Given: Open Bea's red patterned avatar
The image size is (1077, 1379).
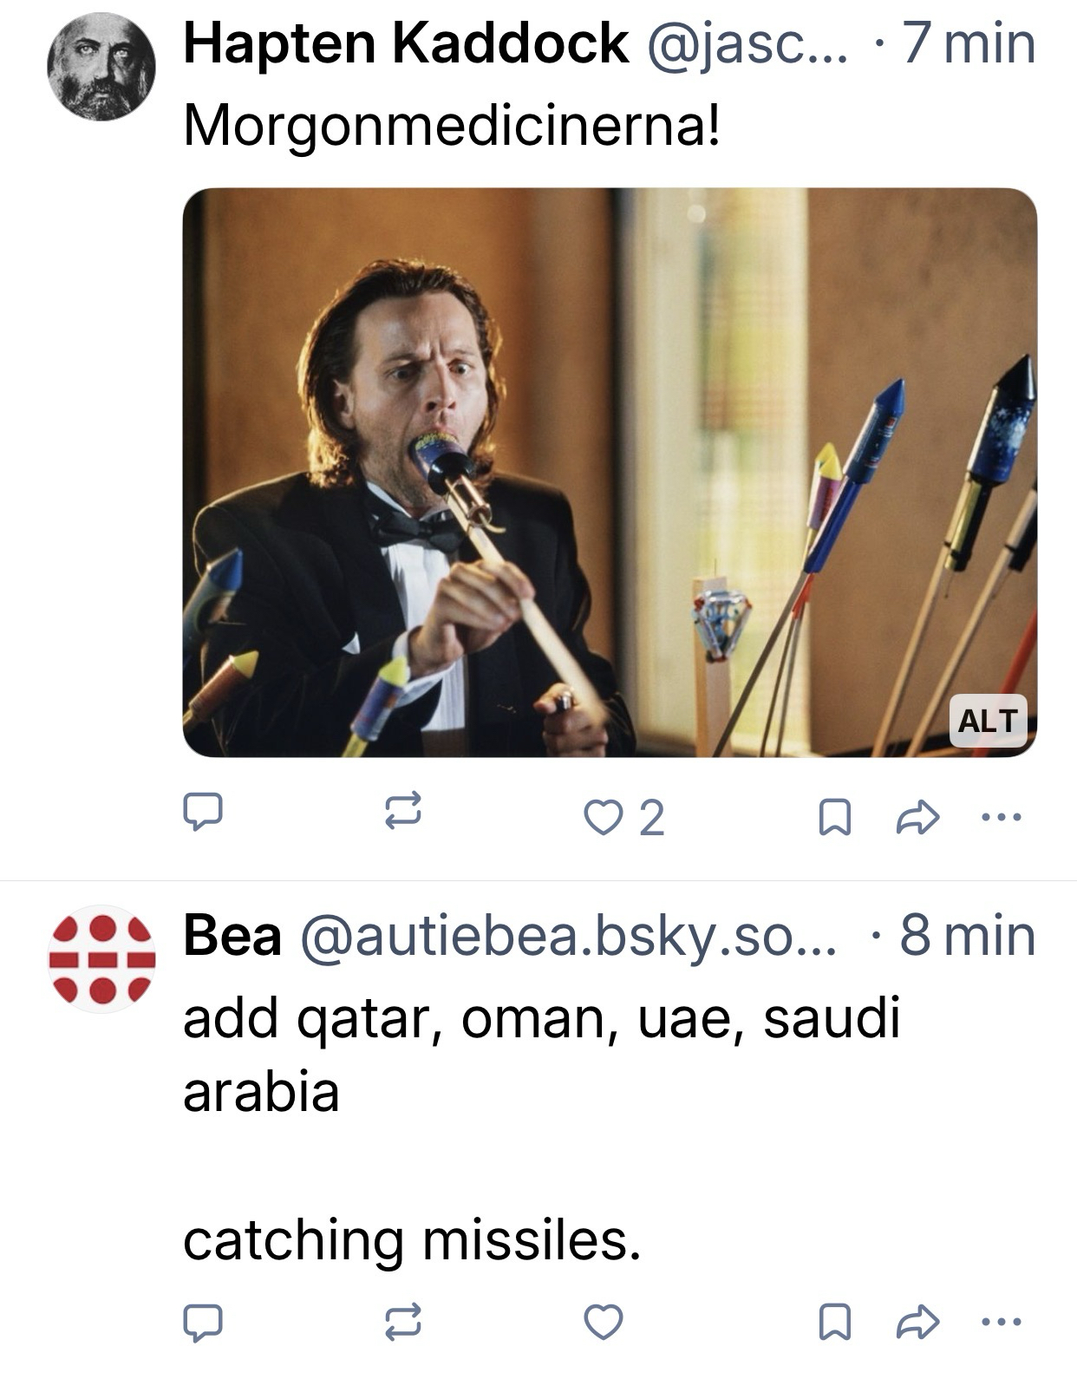Looking at the screenshot, I should point(101,959).
